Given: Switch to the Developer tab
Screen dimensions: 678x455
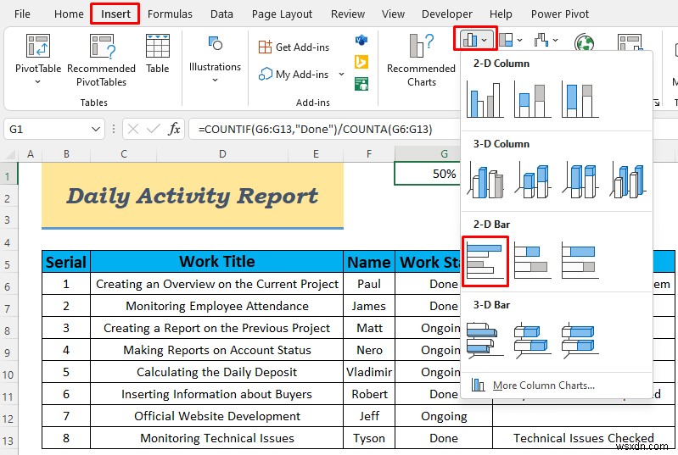Looking at the screenshot, I should [x=446, y=14].
